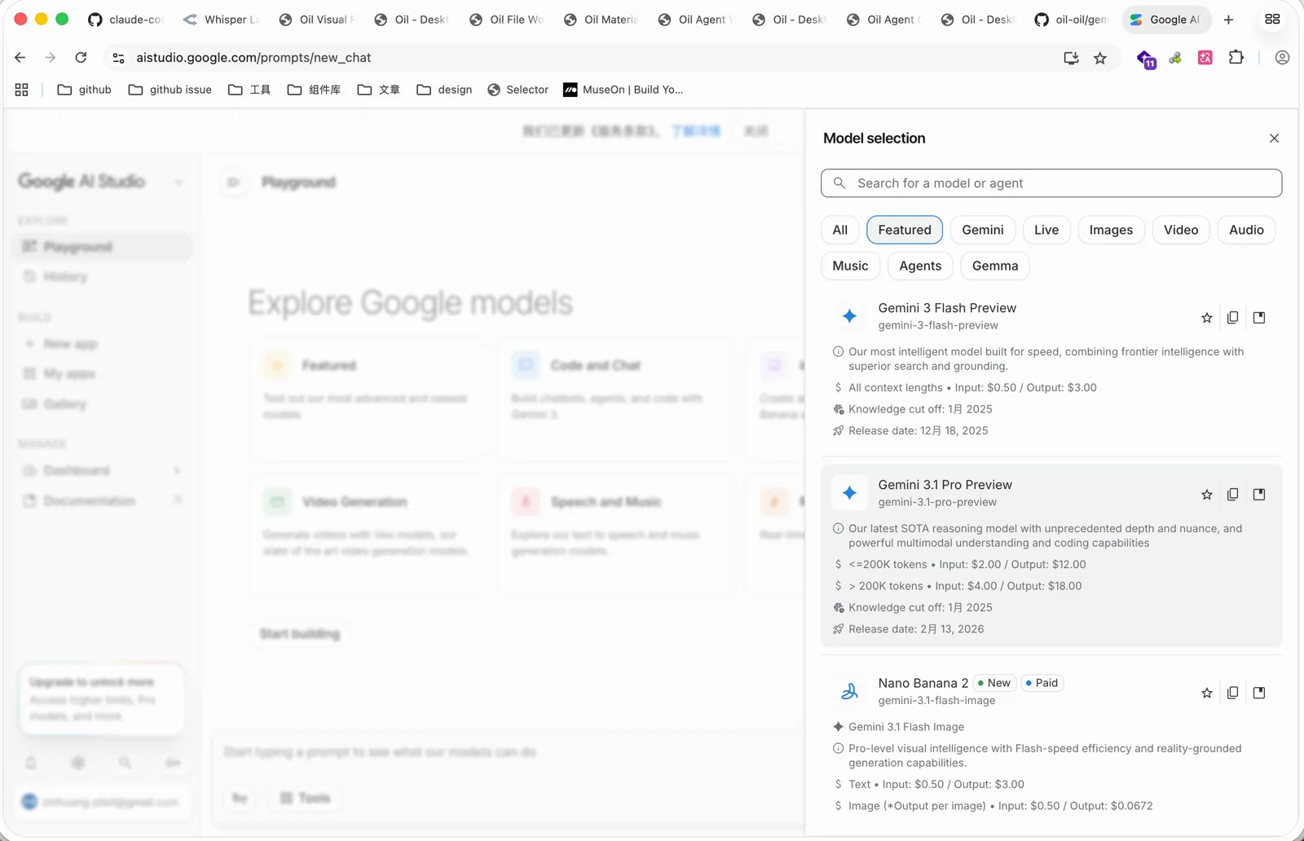The width and height of the screenshot is (1304, 841).
Task: Bookmark this page with the star icon
Action: (1100, 58)
